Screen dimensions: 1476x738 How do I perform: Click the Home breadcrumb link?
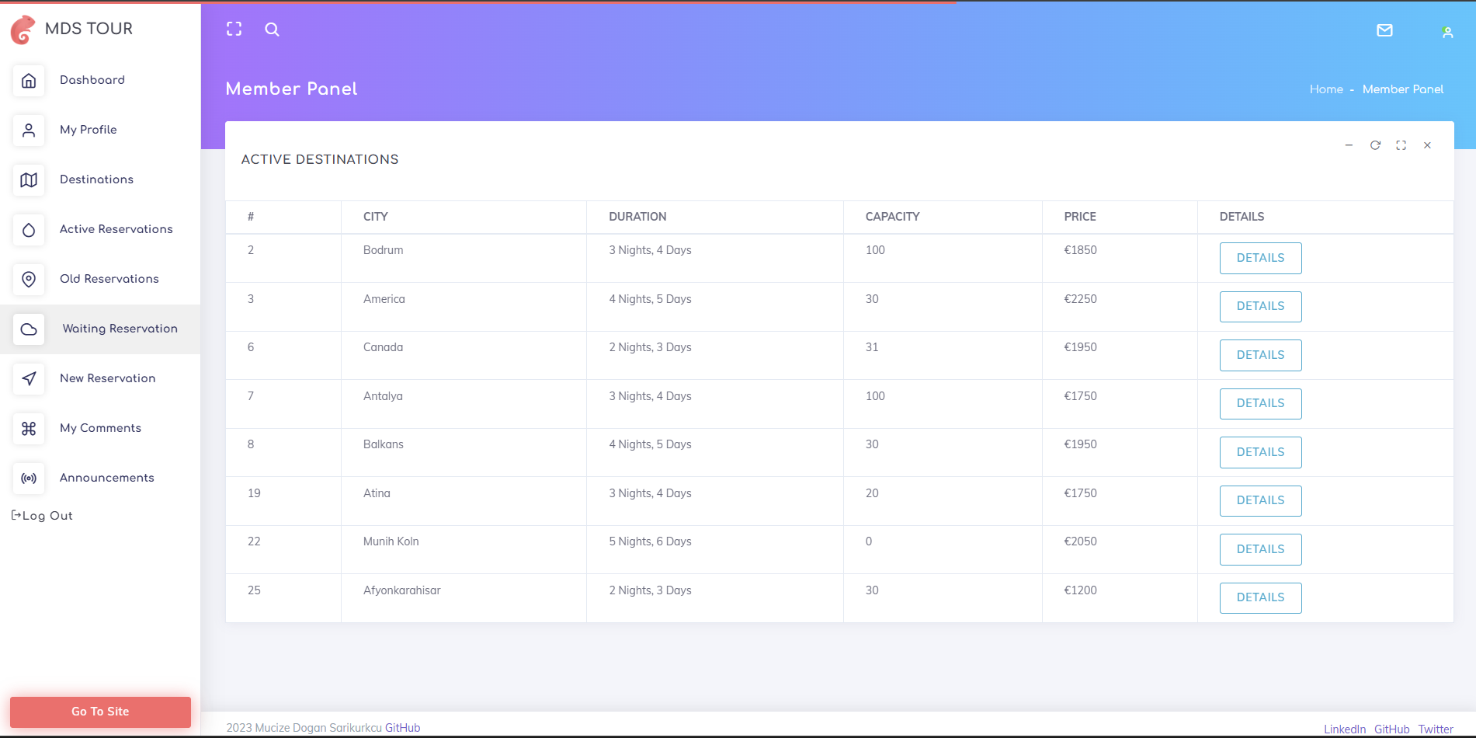coord(1326,89)
